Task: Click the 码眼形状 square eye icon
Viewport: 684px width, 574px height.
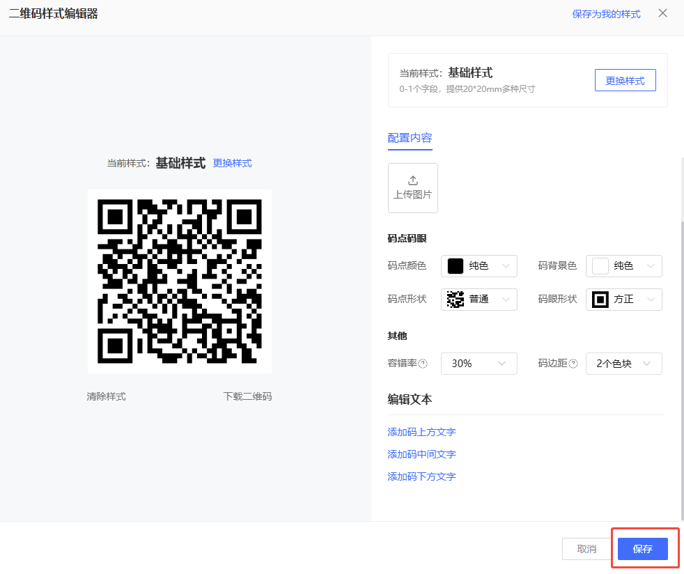Action: tap(600, 300)
